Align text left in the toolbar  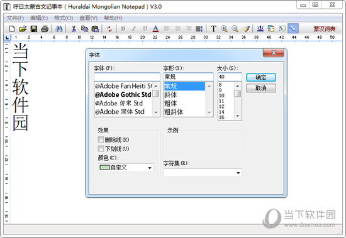tap(167, 29)
